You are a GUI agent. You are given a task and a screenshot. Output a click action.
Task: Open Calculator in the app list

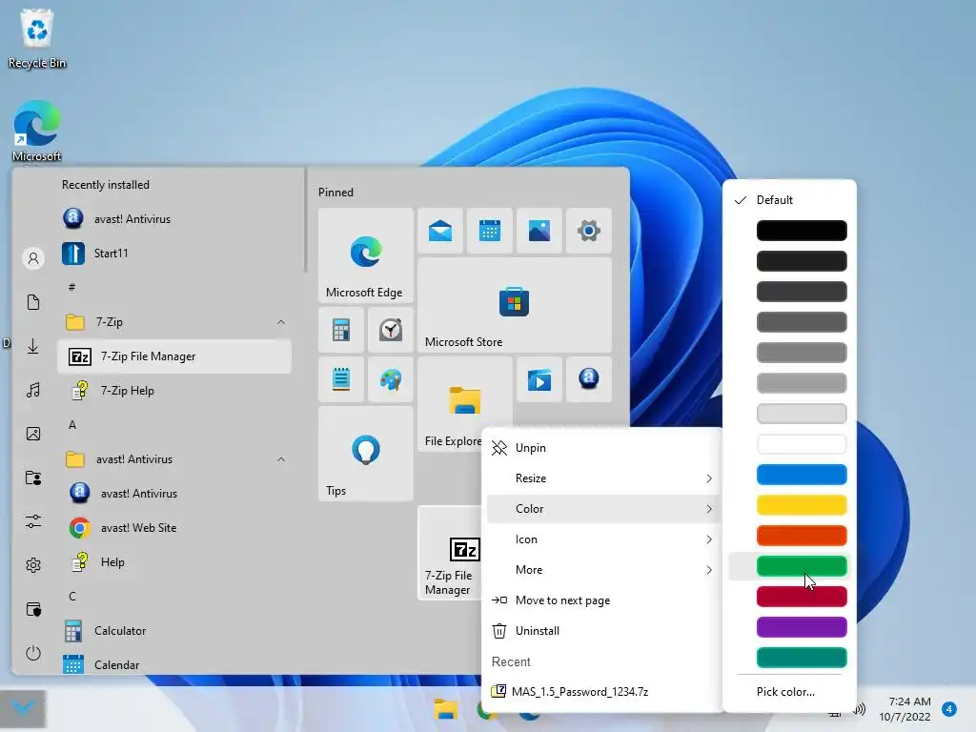coord(174,631)
